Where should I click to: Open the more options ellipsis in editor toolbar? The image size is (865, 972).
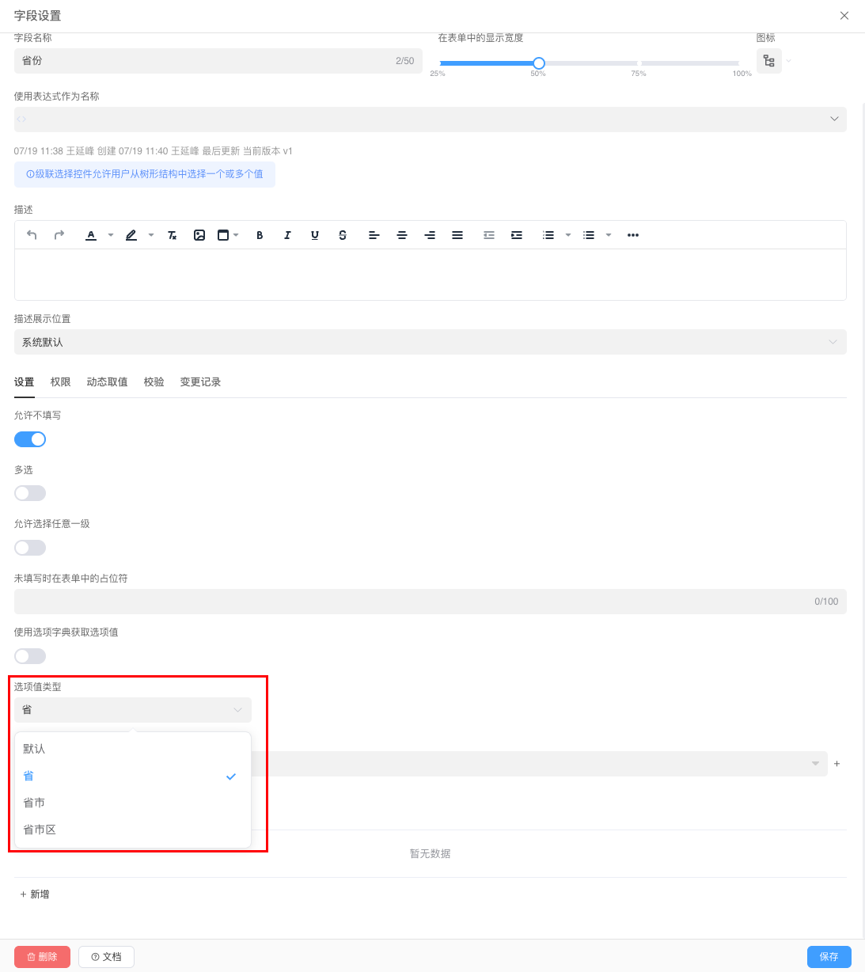pyautogui.click(x=632, y=234)
